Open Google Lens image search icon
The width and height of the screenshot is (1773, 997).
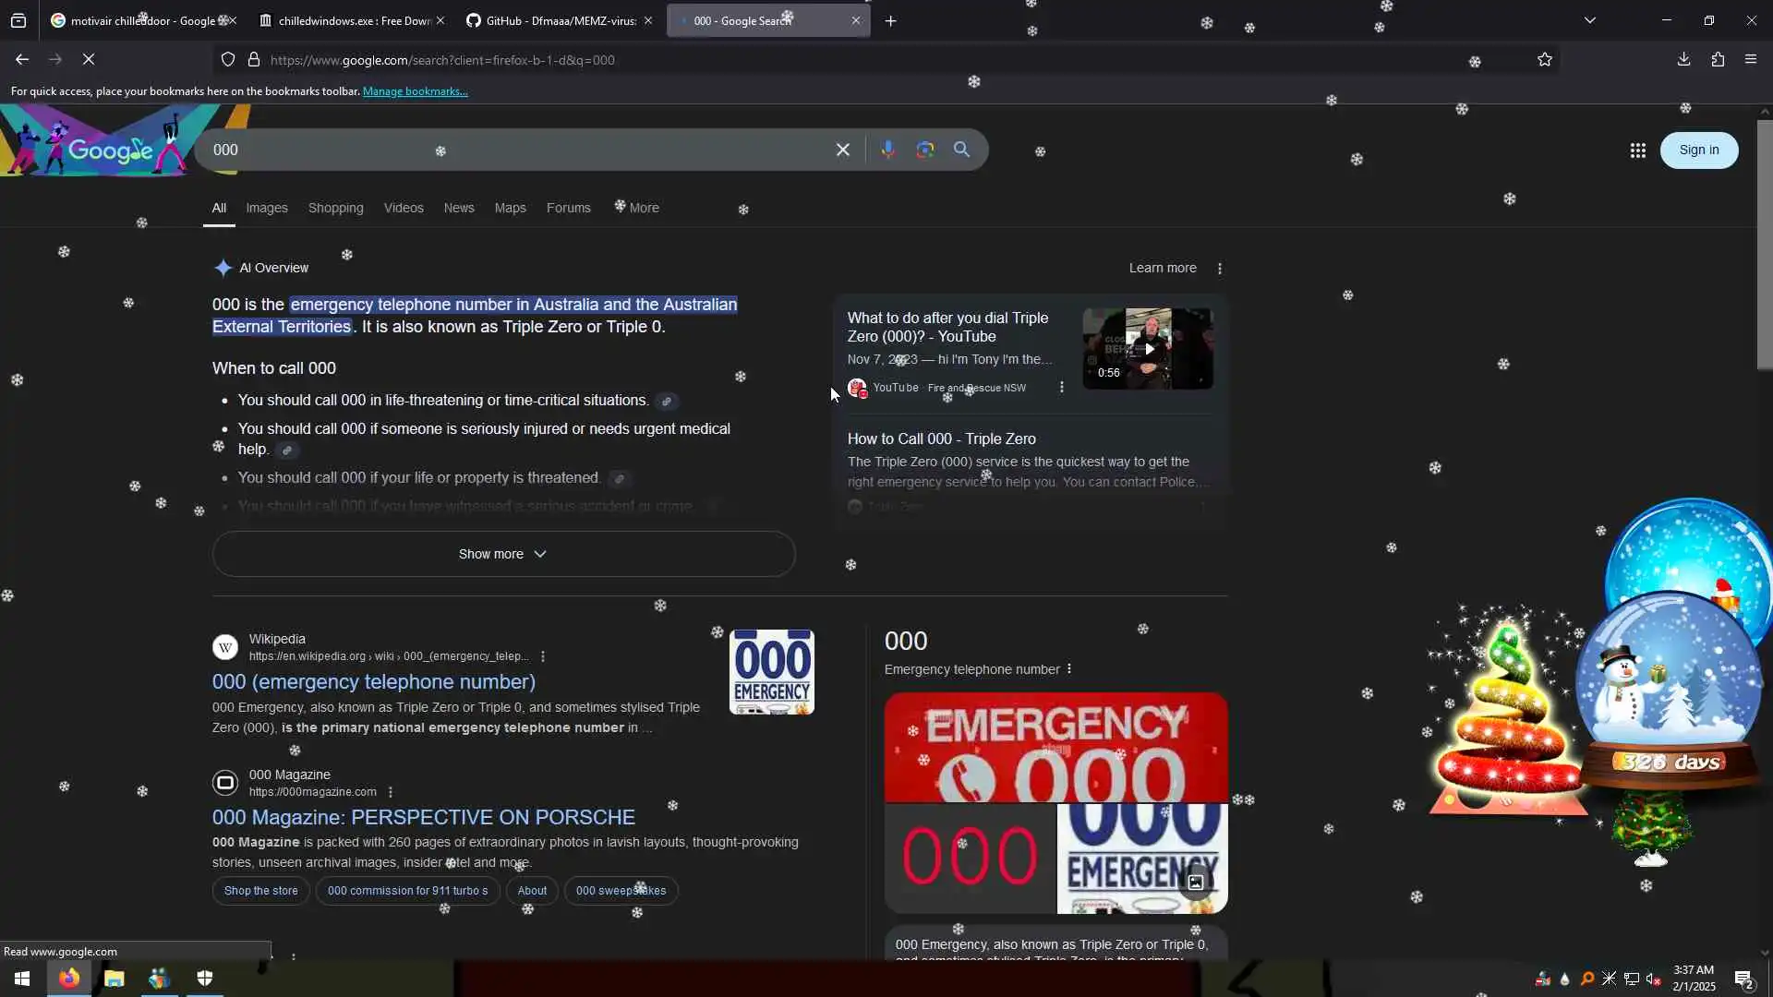click(924, 150)
